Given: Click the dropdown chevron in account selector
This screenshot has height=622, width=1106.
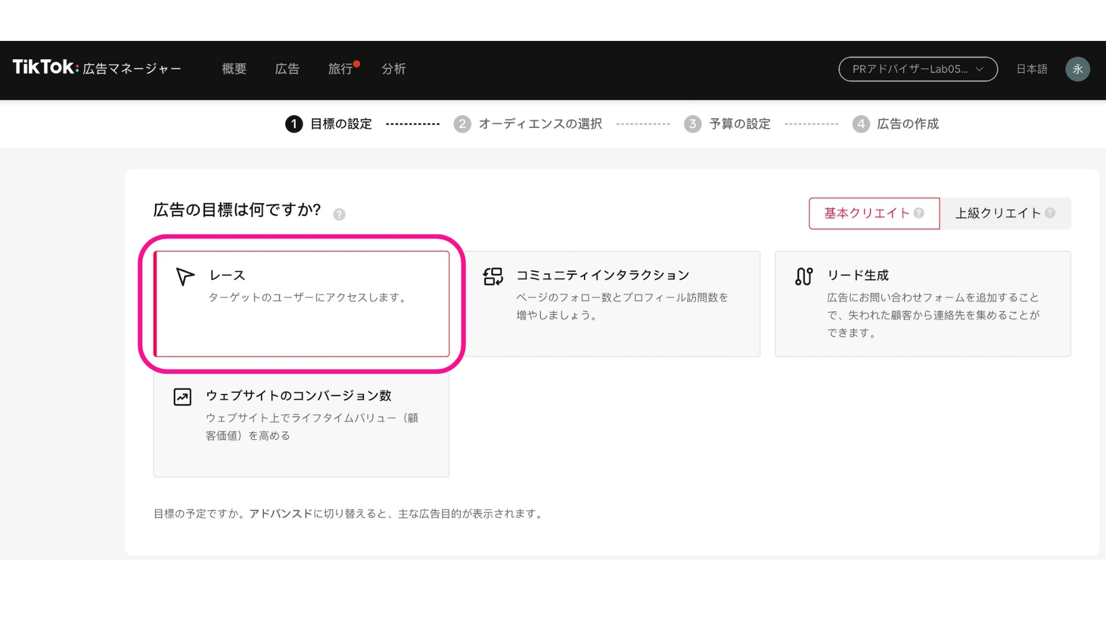Looking at the screenshot, I should (979, 69).
